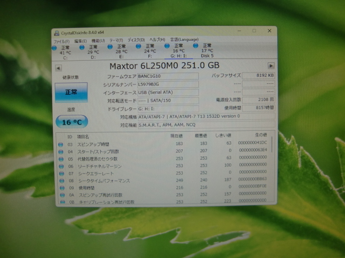Minimize the CrystalDiskInfo window
Image resolution: width=345 pixels, height=258 pixels.
click(x=239, y=31)
